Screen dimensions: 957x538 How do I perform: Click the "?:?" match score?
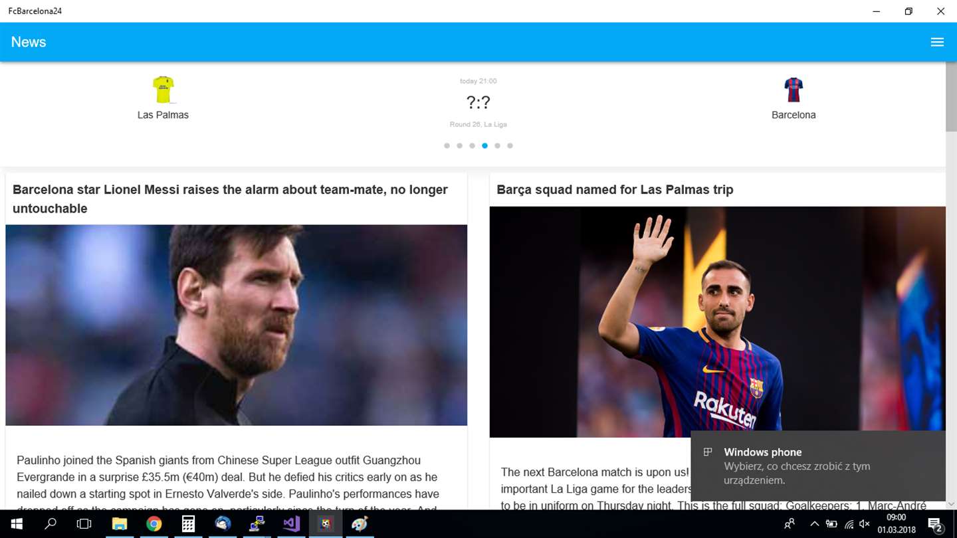478,102
